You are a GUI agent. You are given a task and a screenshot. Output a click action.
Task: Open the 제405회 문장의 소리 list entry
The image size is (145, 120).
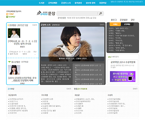88,66
